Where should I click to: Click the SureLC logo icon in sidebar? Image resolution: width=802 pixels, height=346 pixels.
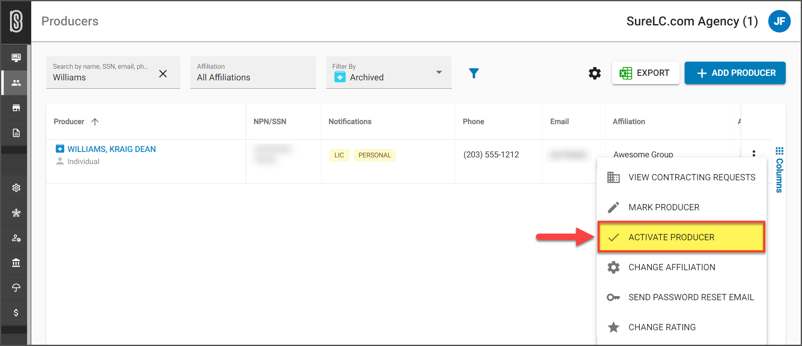(16, 22)
